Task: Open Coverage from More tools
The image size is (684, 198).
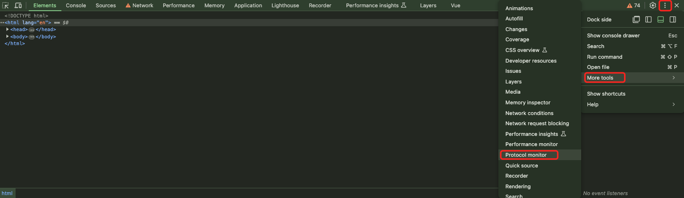Action: pos(540,39)
